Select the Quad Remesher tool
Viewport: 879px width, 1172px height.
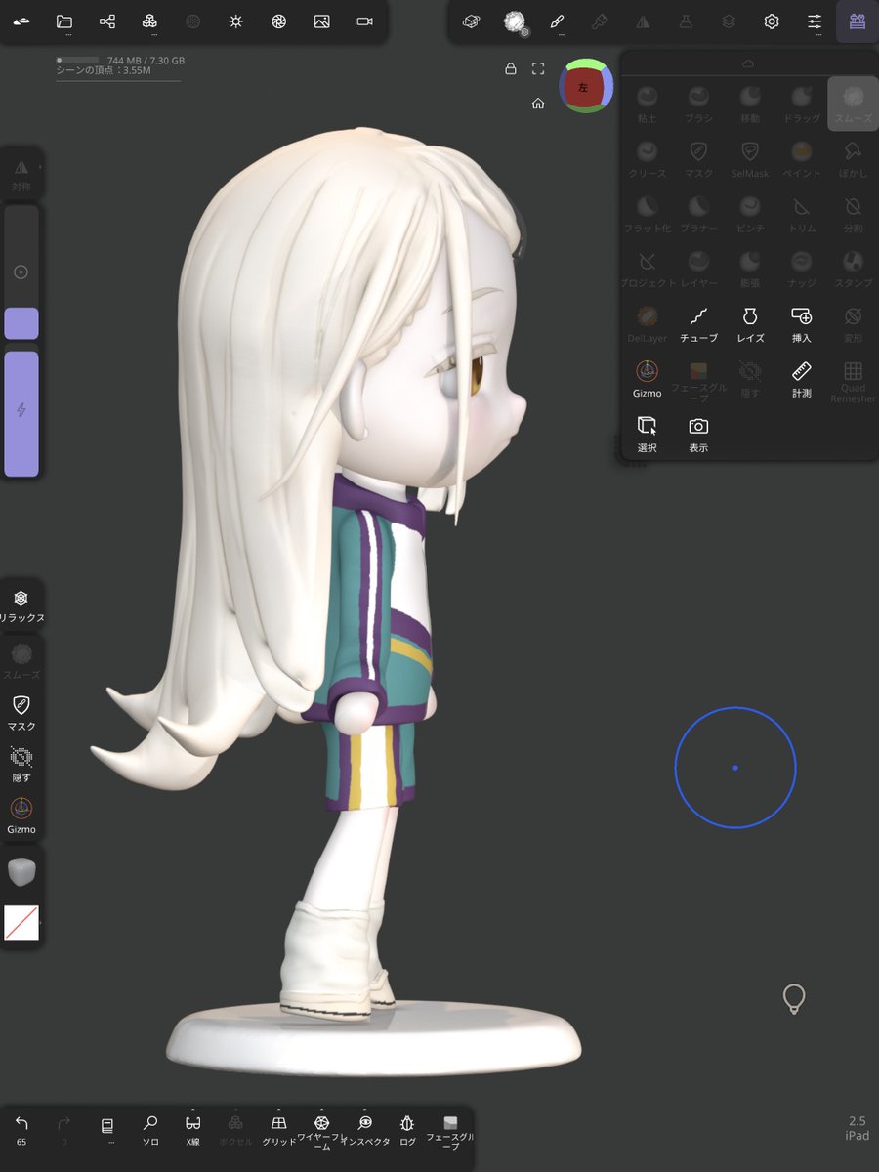(x=853, y=381)
